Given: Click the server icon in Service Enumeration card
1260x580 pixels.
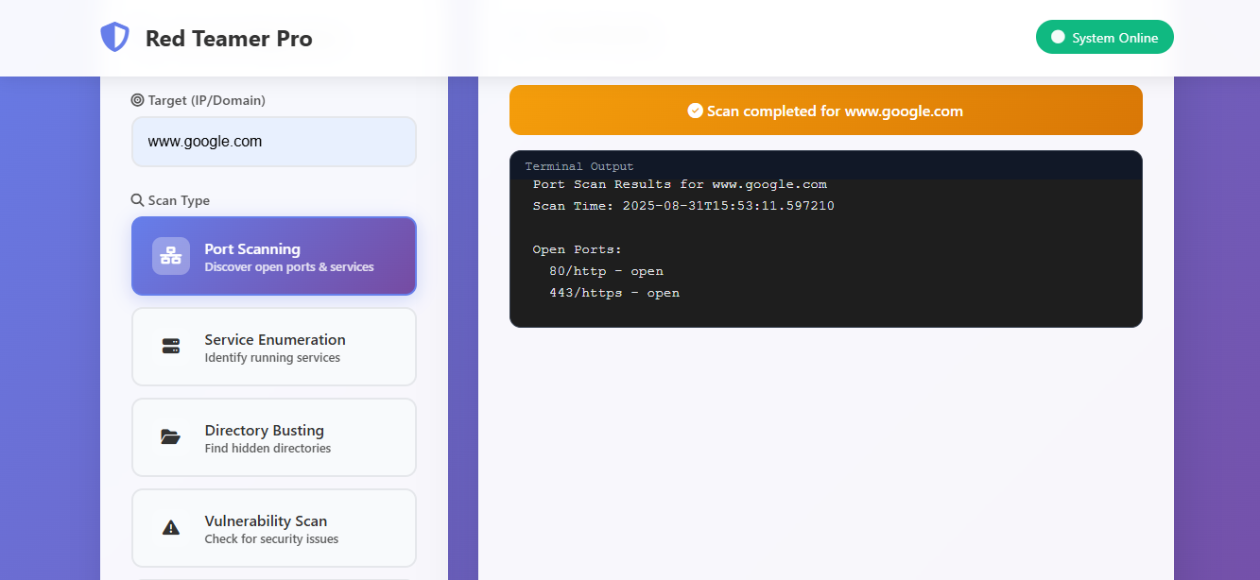Looking at the screenshot, I should [x=171, y=347].
